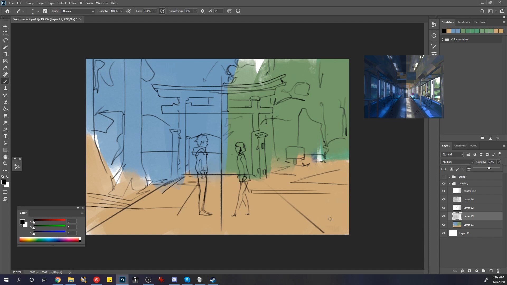Click the Home button in options bar
The image size is (507, 285).
coord(7,11)
